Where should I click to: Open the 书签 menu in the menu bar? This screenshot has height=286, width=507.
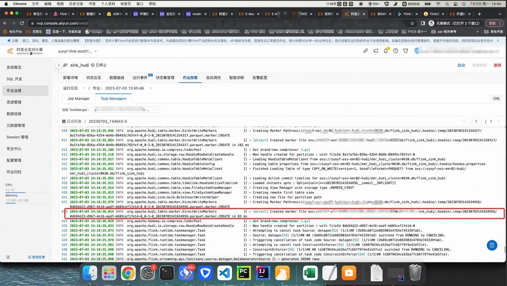(92, 4)
